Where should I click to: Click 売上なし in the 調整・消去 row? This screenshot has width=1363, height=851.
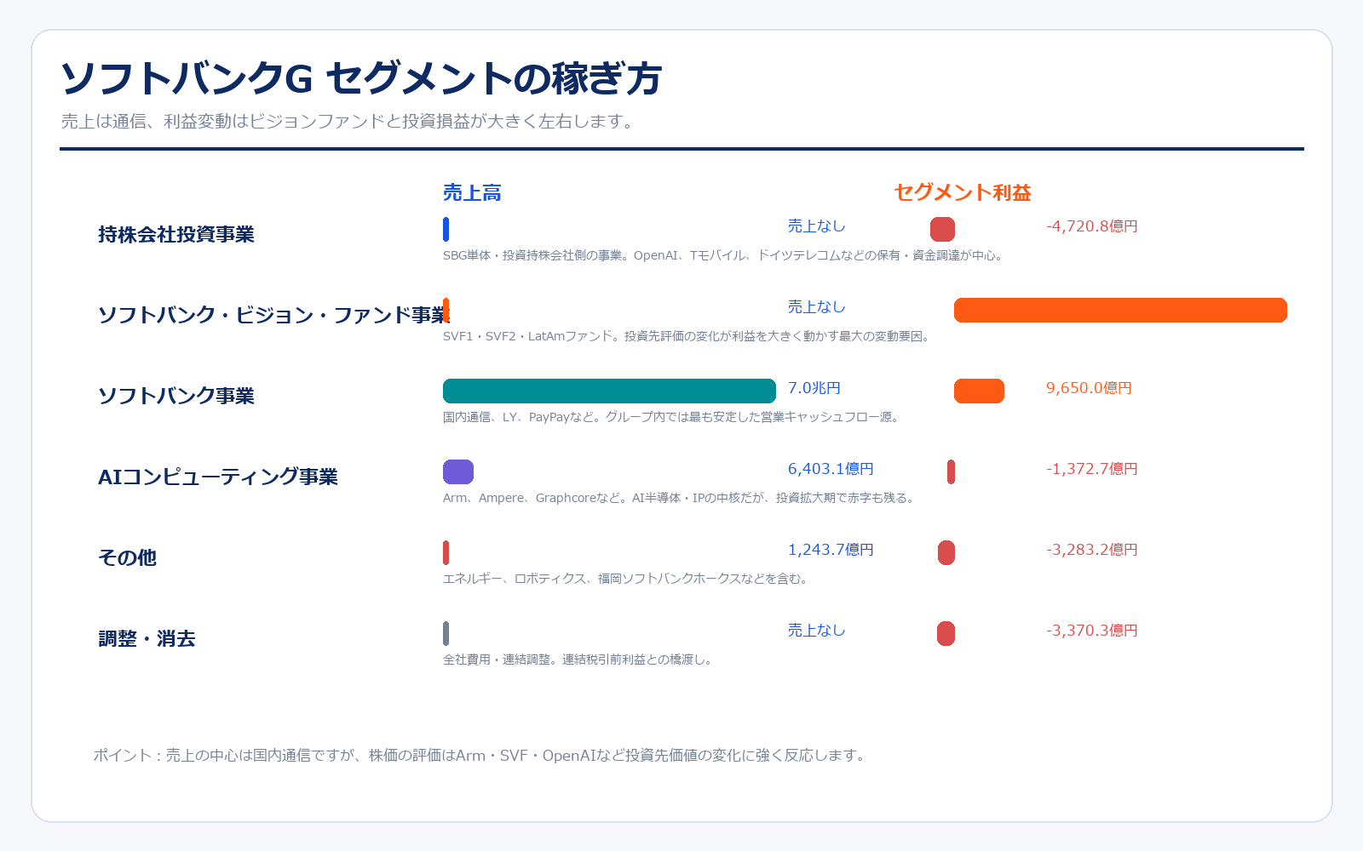[x=817, y=631]
